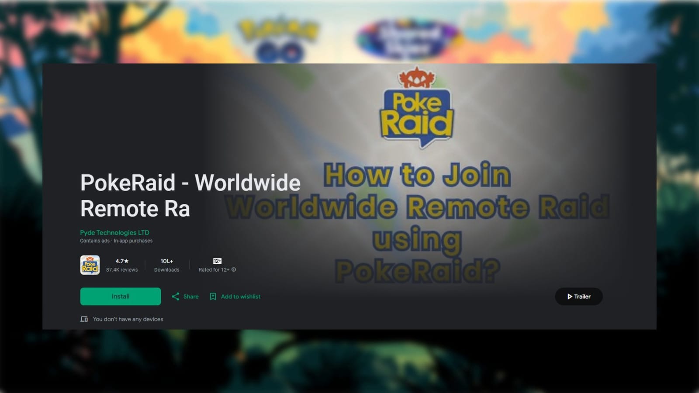This screenshot has width=699, height=393.
Task: Play the app Trailer
Action: (579, 296)
